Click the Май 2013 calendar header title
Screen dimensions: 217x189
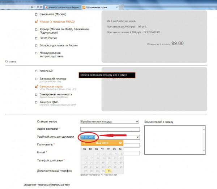pos(102,143)
